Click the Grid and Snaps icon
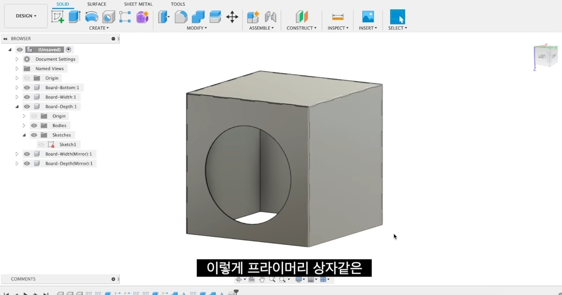 coord(311,280)
